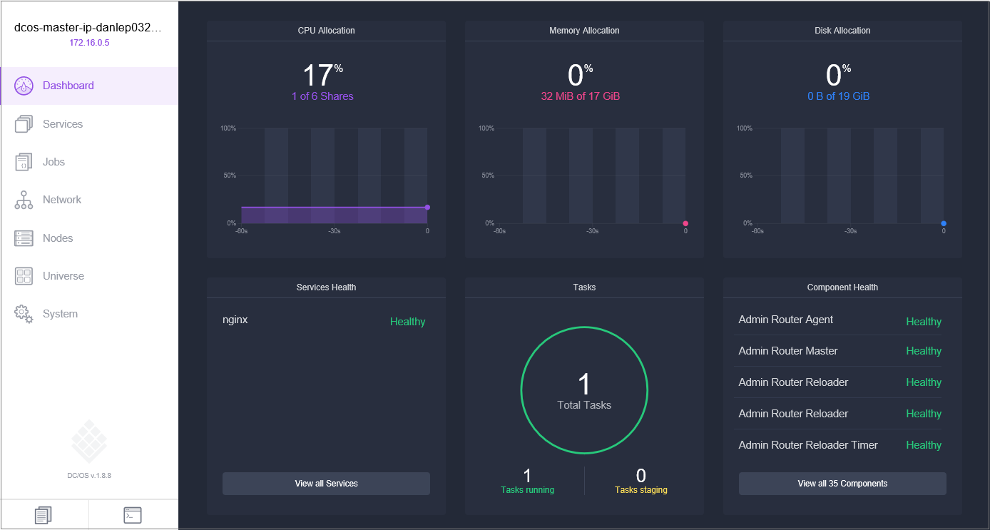The width and height of the screenshot is (990, 530).
Task: Open the Network panel
Action: 62,200
